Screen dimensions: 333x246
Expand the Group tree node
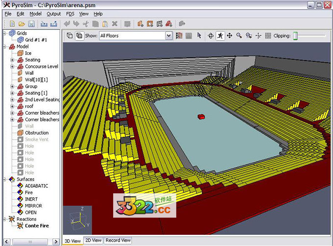tap(12, 86)
